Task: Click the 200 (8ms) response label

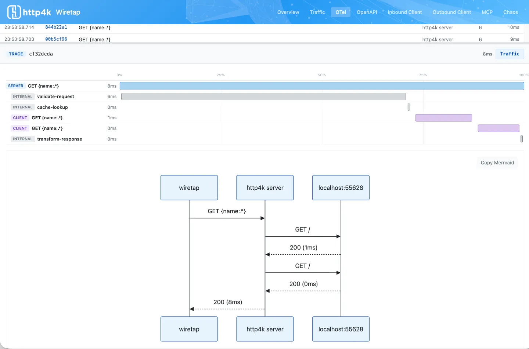Action: 228,302
